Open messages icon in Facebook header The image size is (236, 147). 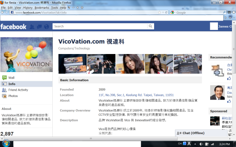pyautogui.click(x=39, y=26)
